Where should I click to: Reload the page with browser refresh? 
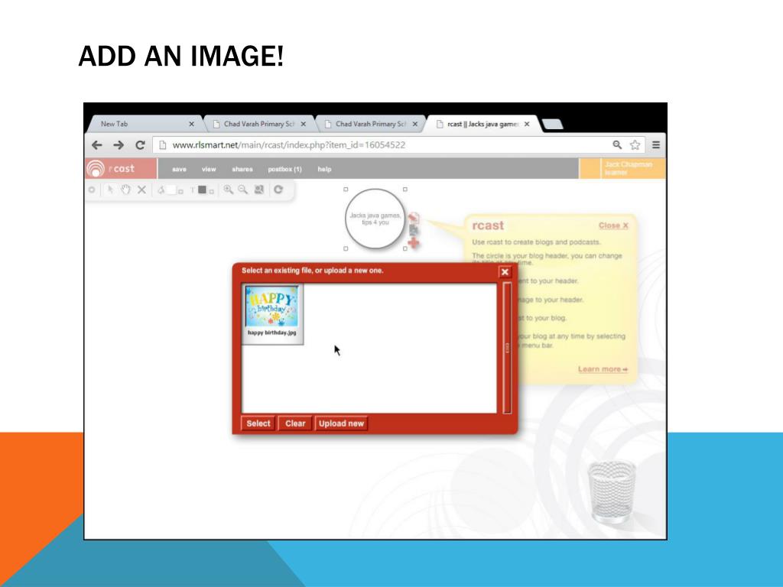click(x=141, y=144)
